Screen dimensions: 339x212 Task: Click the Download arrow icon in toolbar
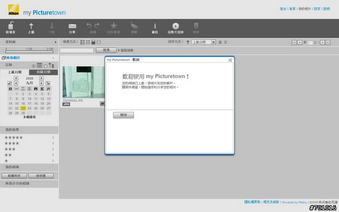(x=52, y=26)
